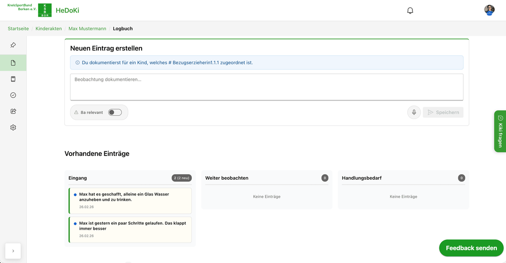Screen dimensions: 506x263
Task: Open user profile avatar menu
Action: (x=489, y=11)
